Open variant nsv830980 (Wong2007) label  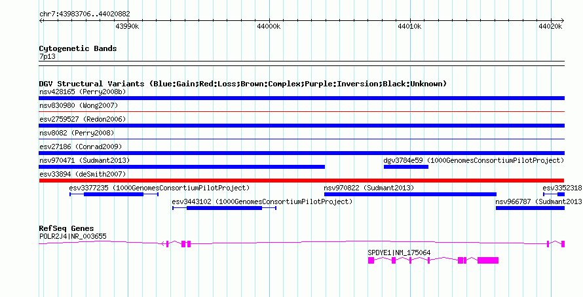[79, 105]
